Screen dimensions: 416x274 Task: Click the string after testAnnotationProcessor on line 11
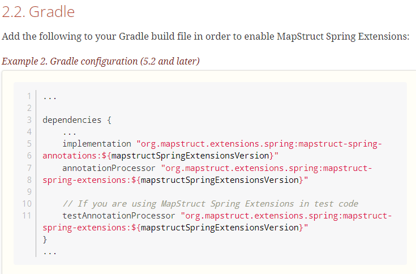[286, 216]
